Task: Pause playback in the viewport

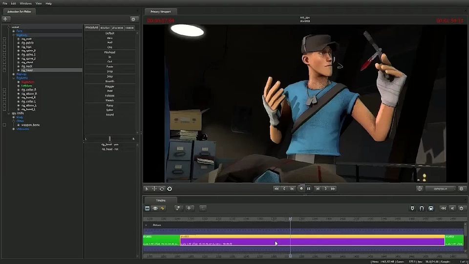Action: click(309, 189)
